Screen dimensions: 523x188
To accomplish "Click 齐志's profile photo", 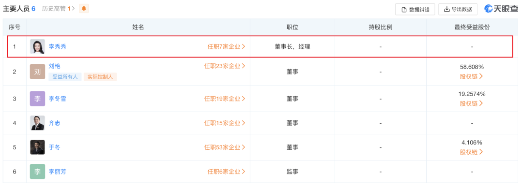I will click(37, 123).
